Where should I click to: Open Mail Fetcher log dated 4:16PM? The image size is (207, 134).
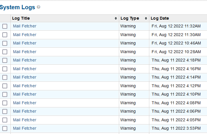click(x=25, y=69)
